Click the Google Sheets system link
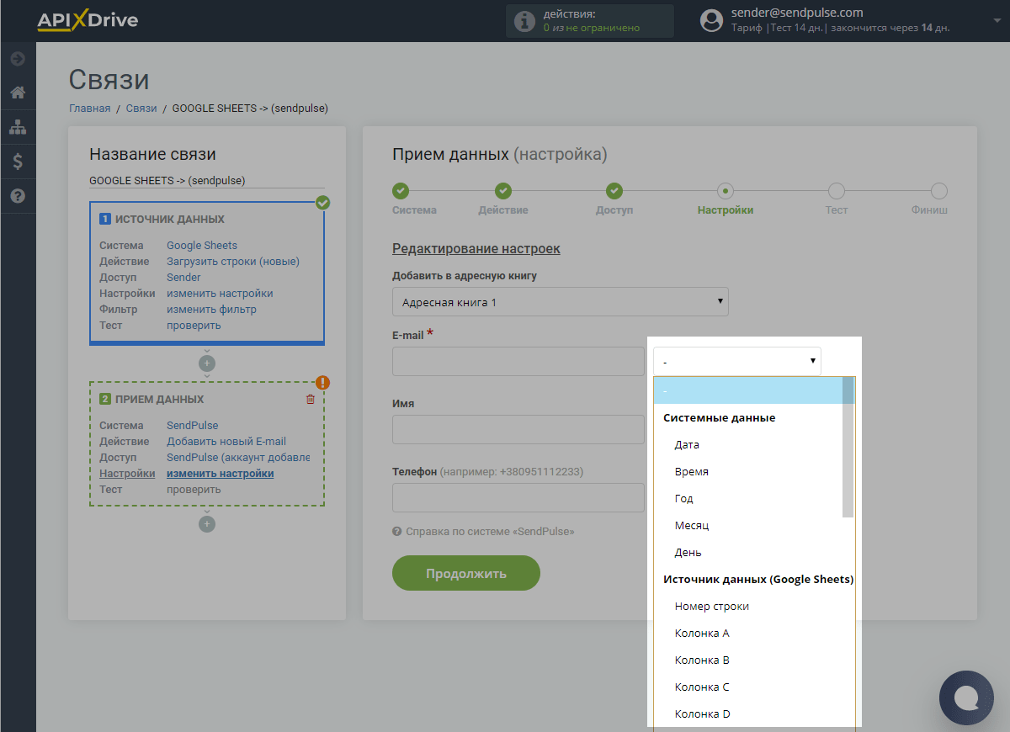The width and height of the screenshot is (1010, 732). [x=202, y=246]
